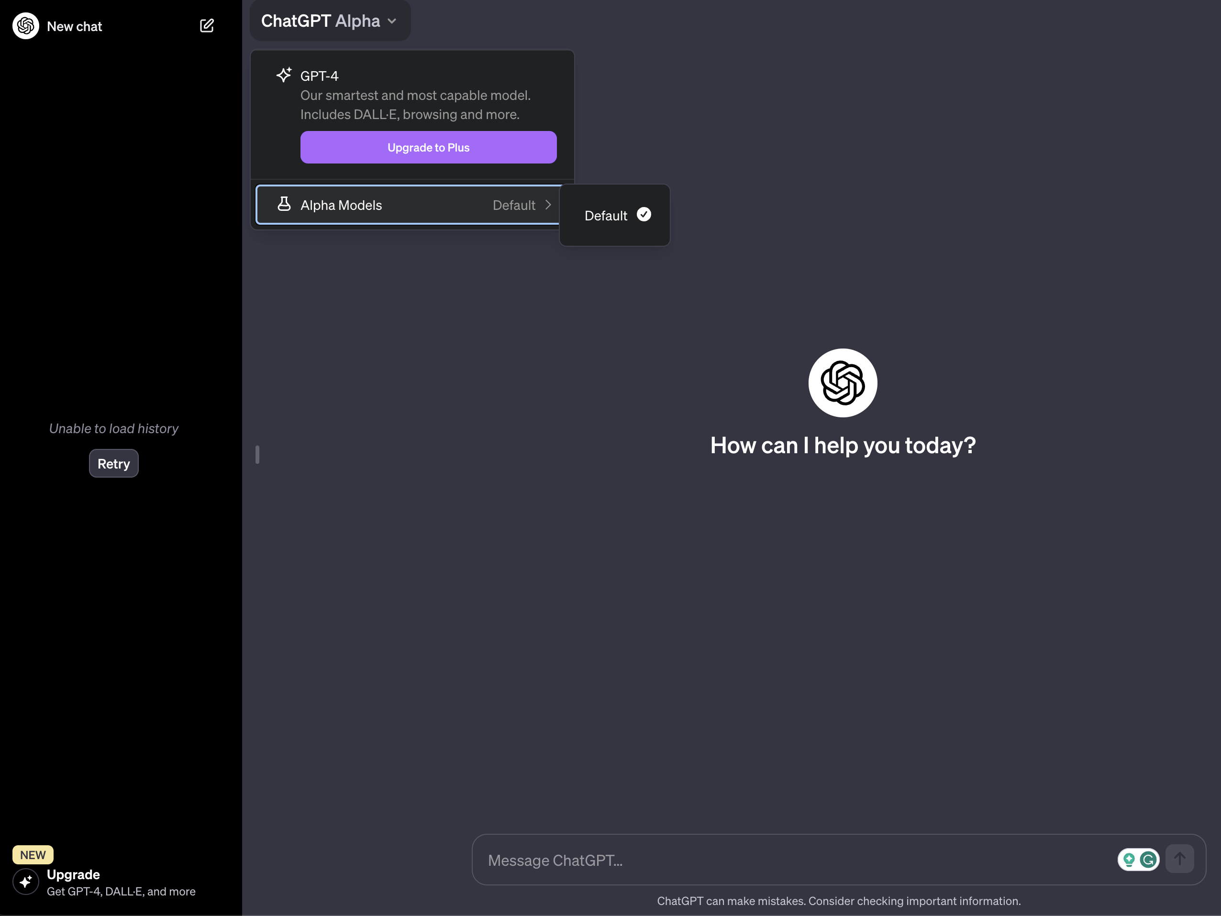Click the new chat compose icon
Image resolution: width=1221 pixels, height=916 pixels.
tap(206, 25)
